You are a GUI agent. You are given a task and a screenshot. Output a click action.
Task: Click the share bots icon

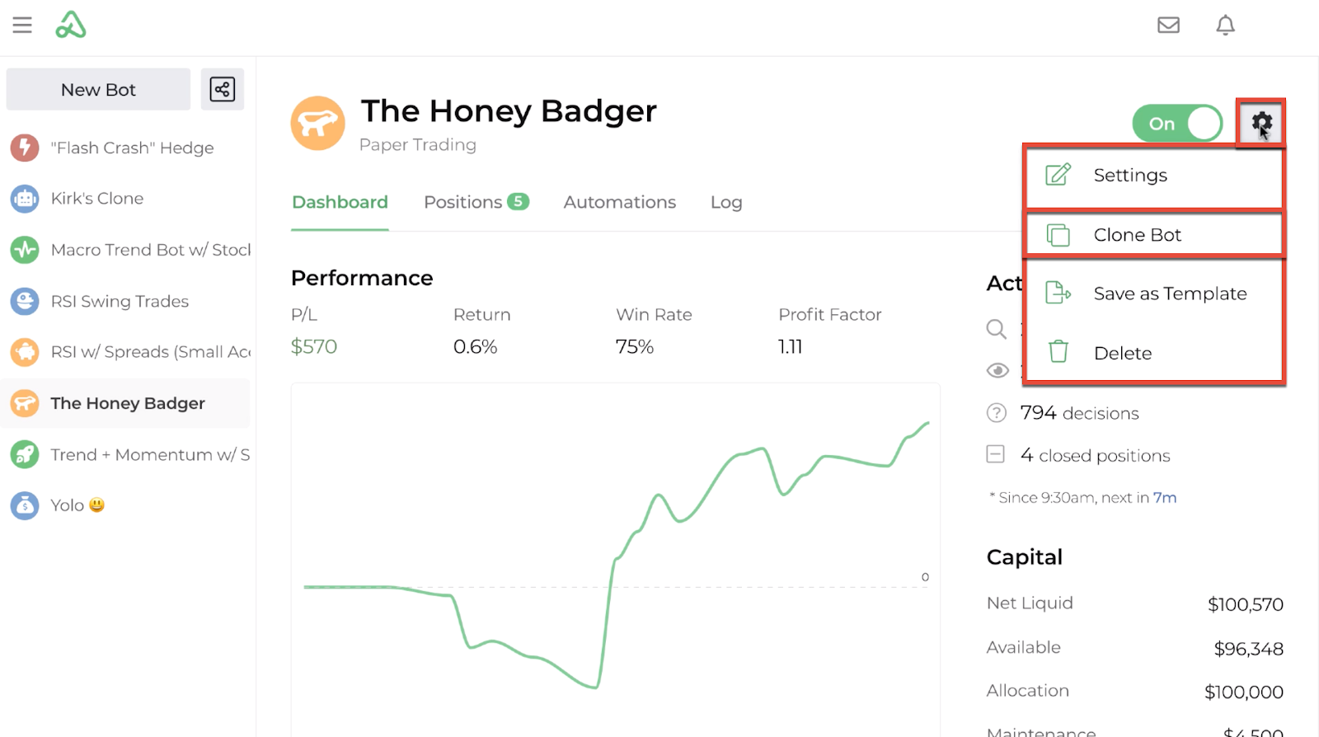(x=223, y=89)
